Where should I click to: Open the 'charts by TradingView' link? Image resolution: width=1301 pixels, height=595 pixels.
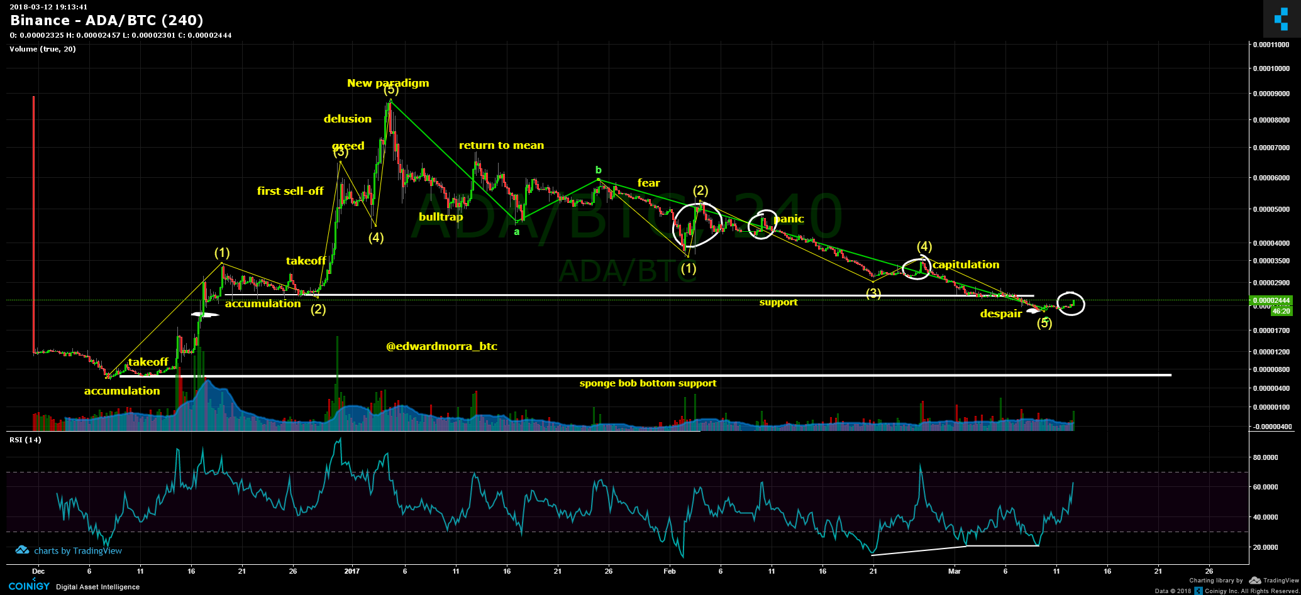[x=78, y=551]
